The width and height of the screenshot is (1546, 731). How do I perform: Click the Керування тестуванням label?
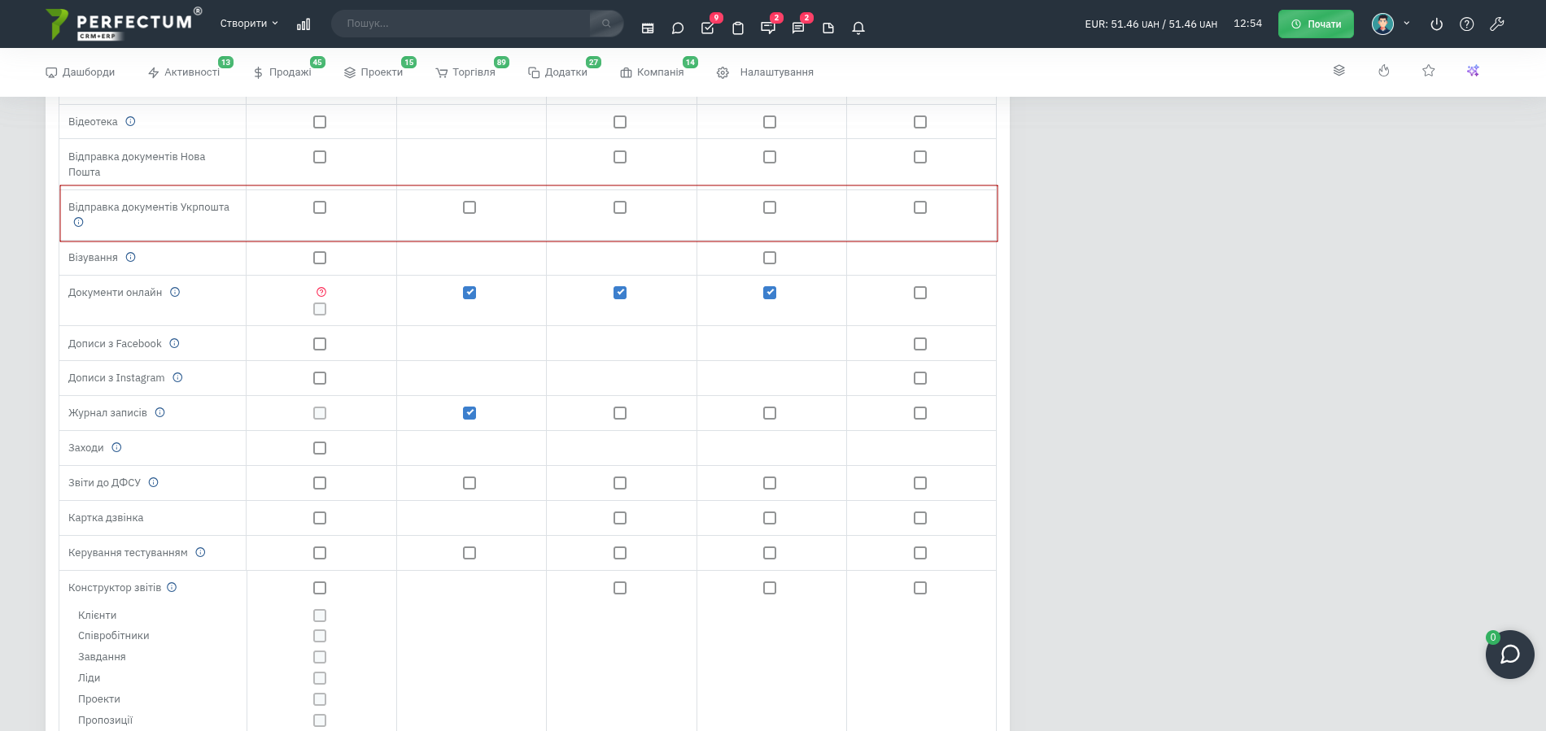point(128,553)
